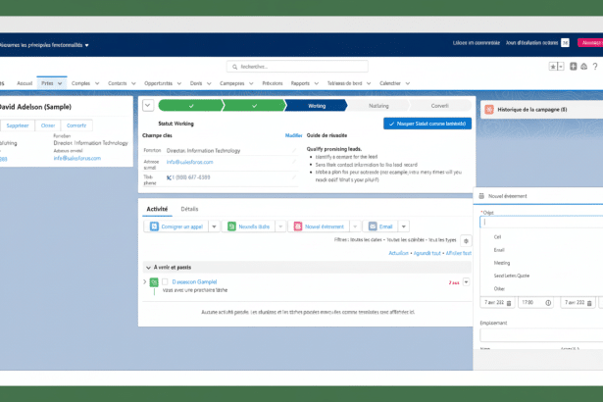
Task: Click the Nouvel événement panel header icon
Action: (481, 196)
